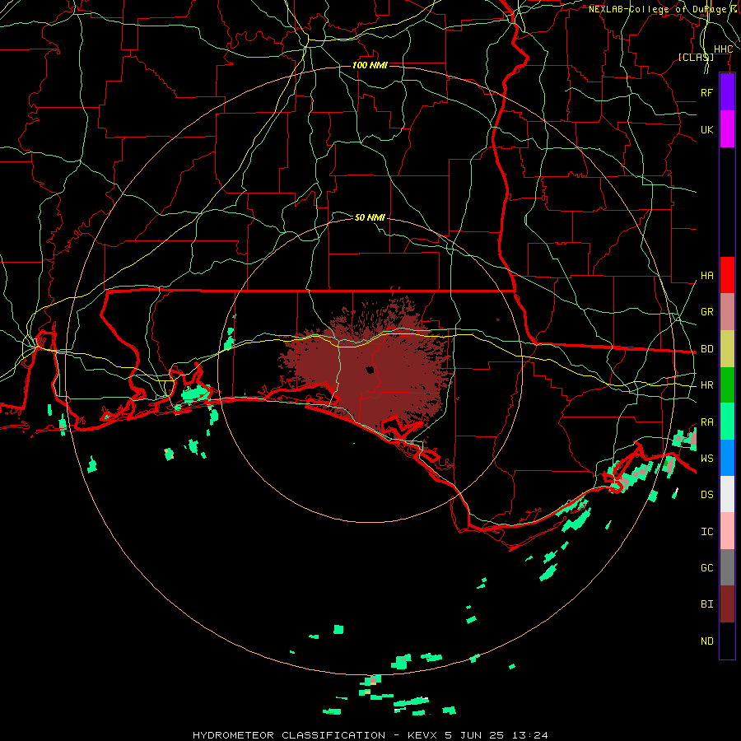Click the RF legend label

point(706,92)
